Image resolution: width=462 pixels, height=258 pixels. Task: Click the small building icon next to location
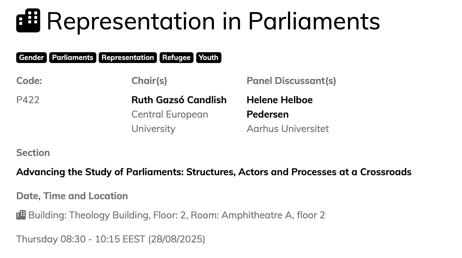[x=21, y=215]
